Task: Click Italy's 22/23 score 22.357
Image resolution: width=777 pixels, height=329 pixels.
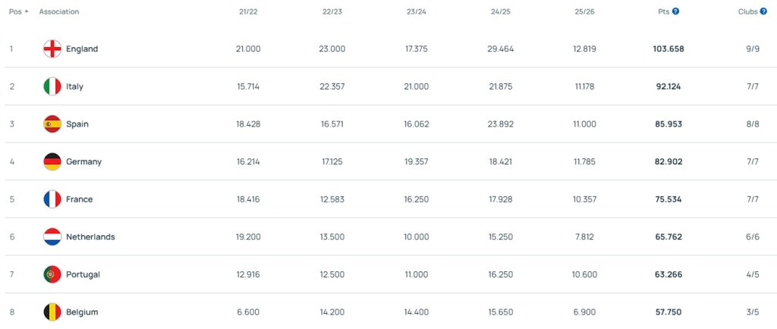Action: pyautogui.click(x=333, y=86)
